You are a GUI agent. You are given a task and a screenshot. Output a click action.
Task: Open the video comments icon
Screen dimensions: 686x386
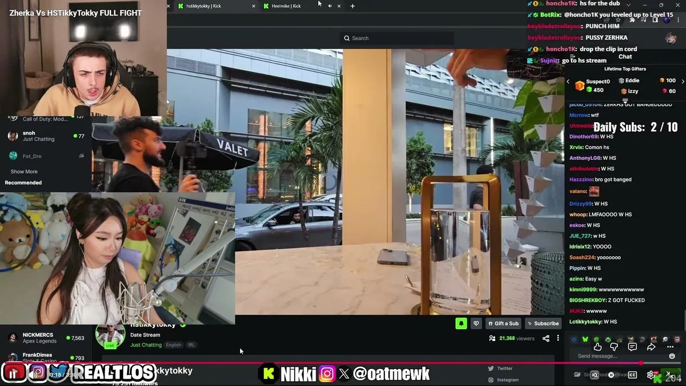[x=632, y=347]
